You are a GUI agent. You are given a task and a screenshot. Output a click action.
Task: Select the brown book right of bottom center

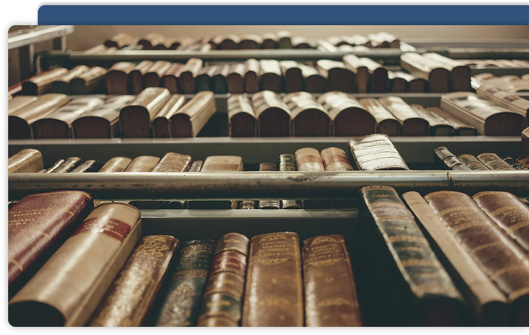(x=329, y=282)
